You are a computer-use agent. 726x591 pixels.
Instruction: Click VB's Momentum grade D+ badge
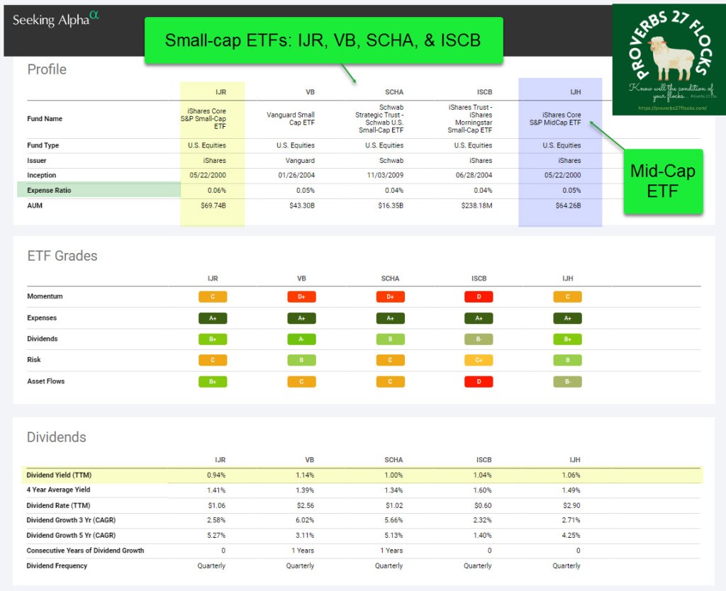tap(301, 297)
